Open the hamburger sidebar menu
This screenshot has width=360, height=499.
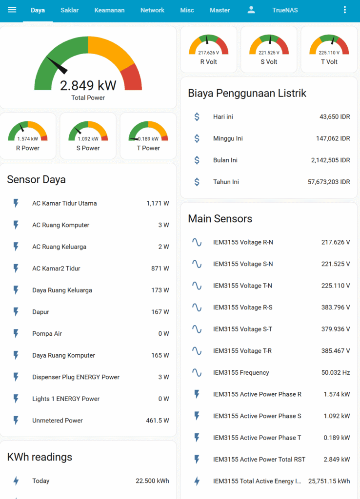pos(12,10)
